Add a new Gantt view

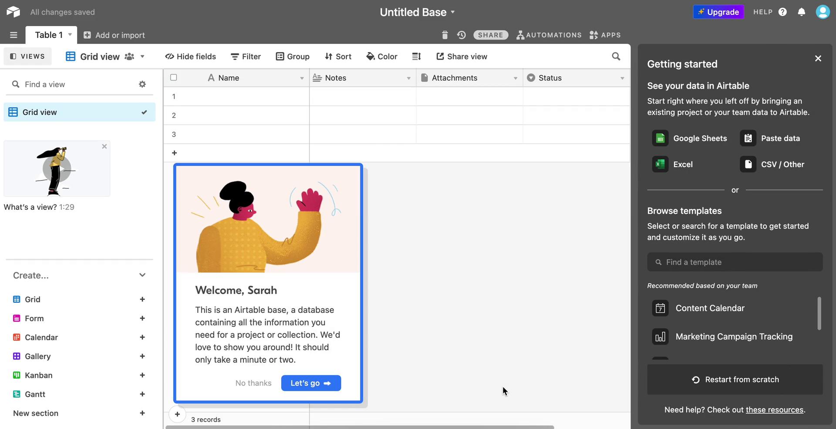pos(142,394)
